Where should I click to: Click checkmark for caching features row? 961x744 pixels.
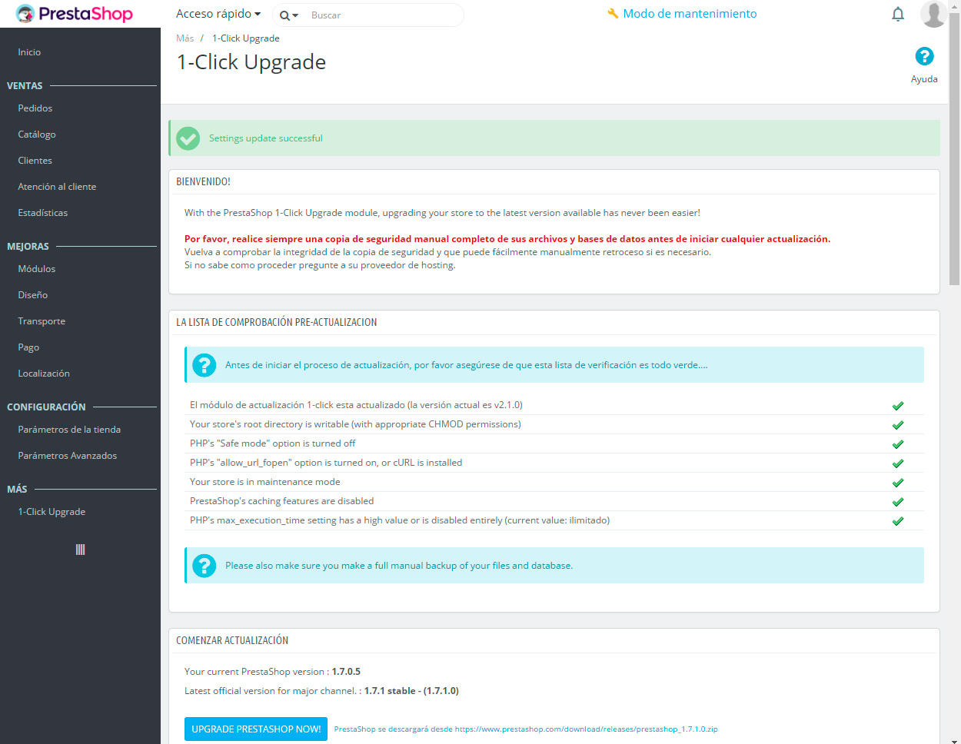[x=897, y=502]
